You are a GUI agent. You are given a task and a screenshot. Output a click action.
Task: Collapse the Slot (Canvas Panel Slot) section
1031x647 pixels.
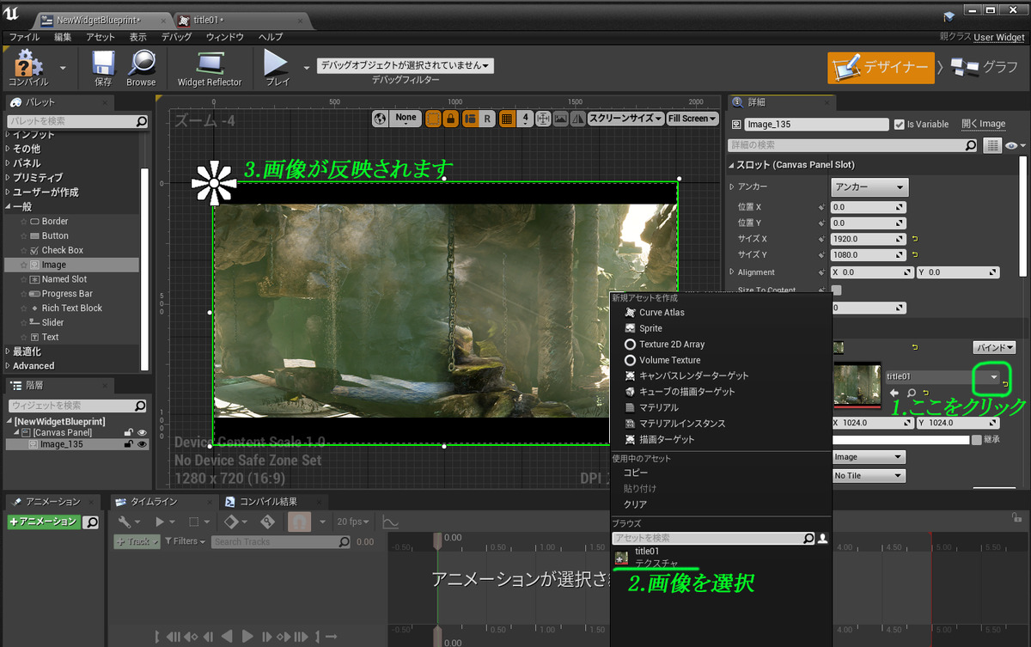pyautogui.click(x=731, y=165)
